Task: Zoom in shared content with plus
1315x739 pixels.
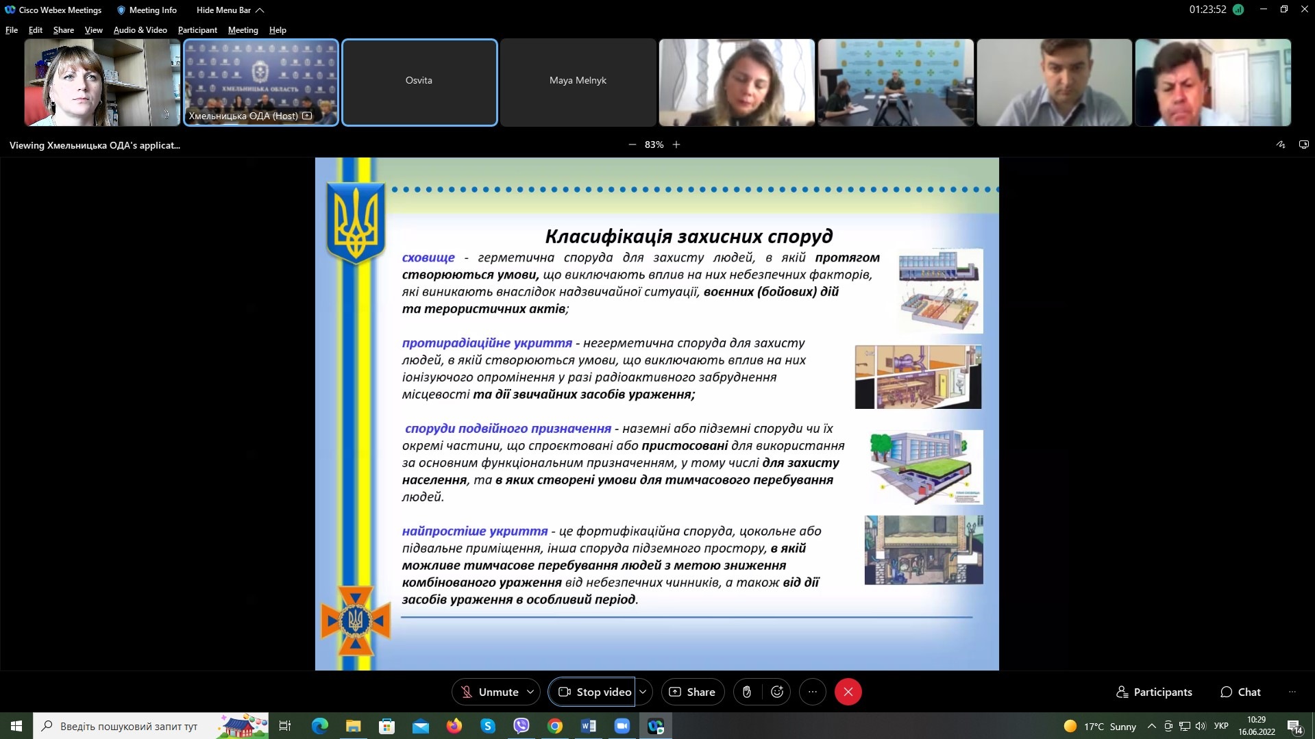Action: 676,145
